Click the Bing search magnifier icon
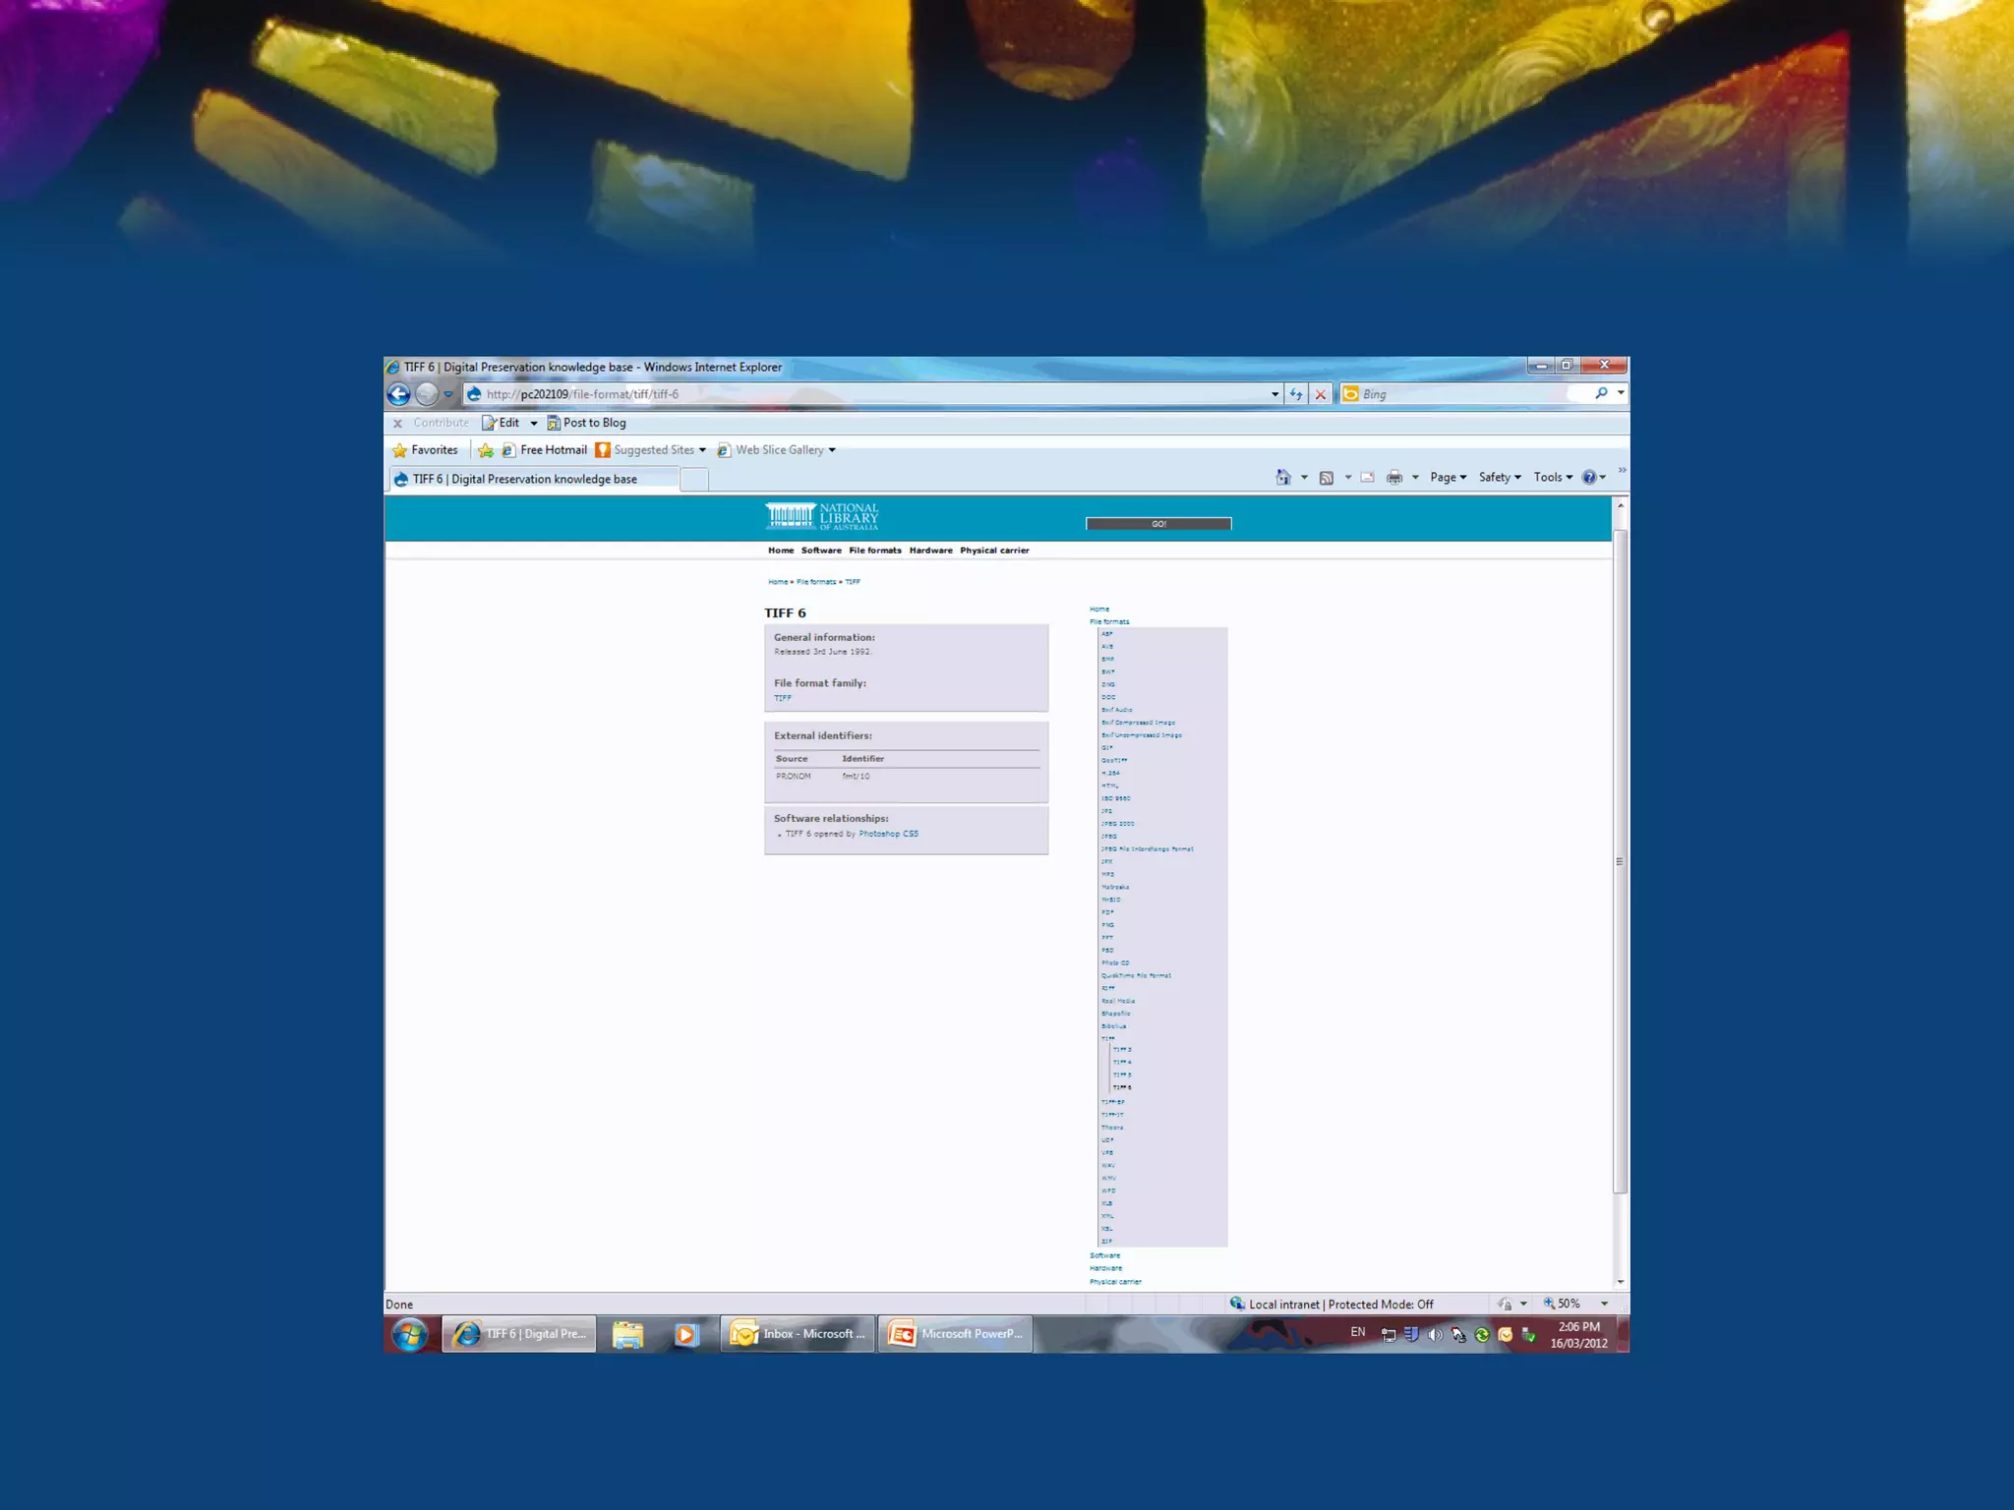This screenshot has width=2014, height=1510. click(x=1601, y=393)
